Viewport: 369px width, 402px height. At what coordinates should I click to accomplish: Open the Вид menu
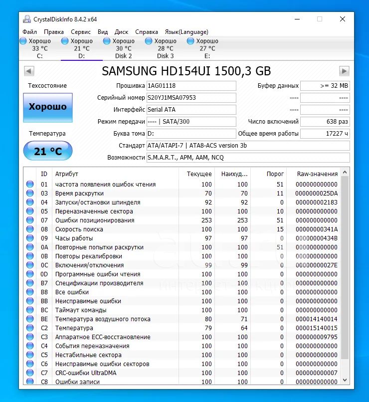click(103, 32)
